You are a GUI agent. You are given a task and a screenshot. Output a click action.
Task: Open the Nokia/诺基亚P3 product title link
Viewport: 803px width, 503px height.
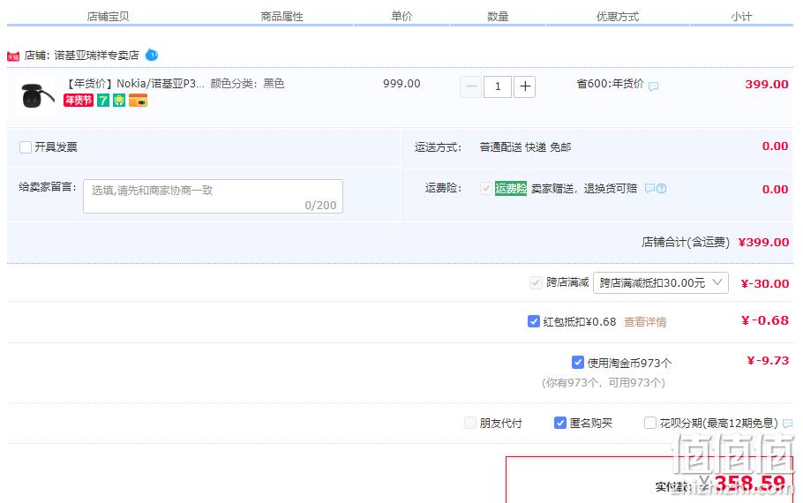coord(136,84)
